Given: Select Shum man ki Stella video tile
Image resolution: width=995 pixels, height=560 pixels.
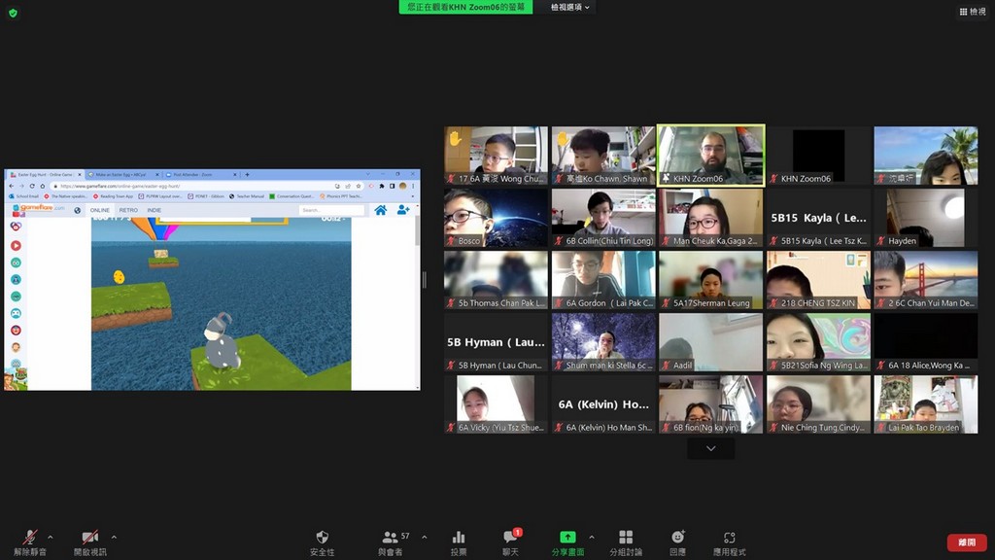Looking at the screenshot, I should (602, 341).
